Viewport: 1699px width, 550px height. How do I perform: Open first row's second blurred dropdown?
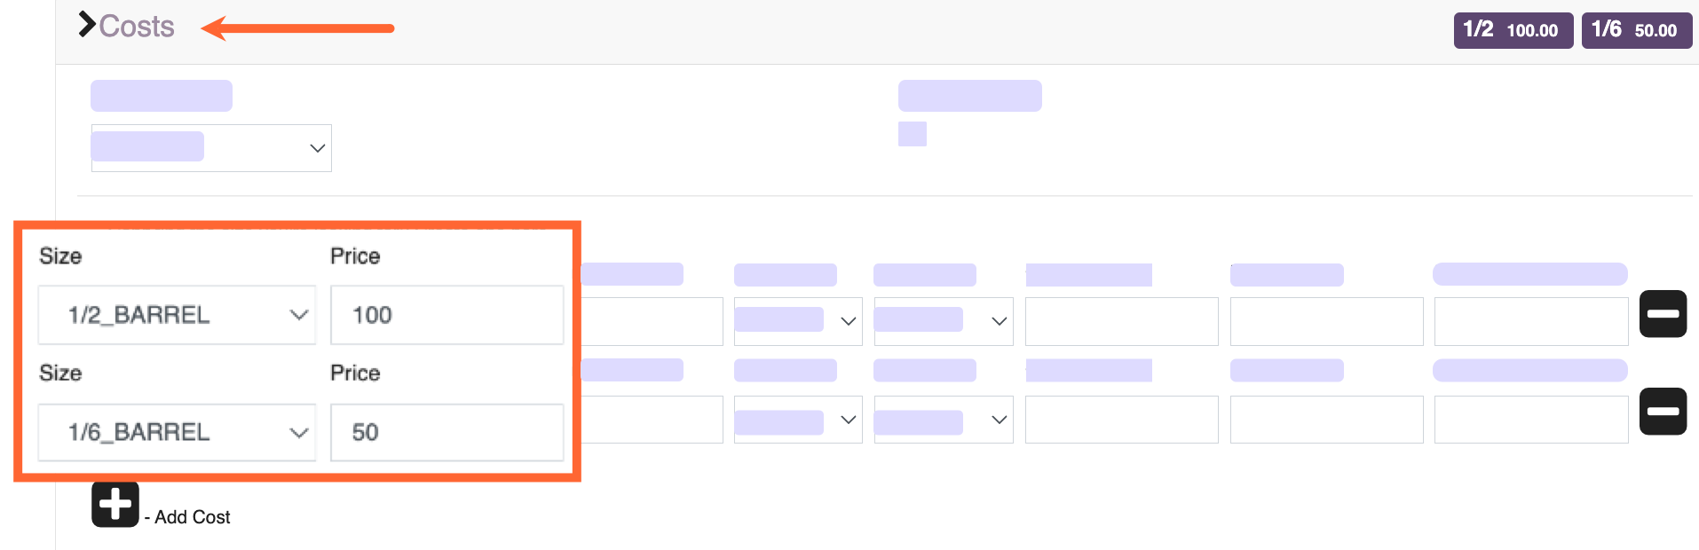pos(798,321)
